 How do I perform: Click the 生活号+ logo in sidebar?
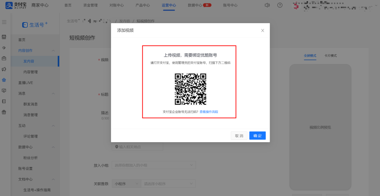(x=35, y=25)
